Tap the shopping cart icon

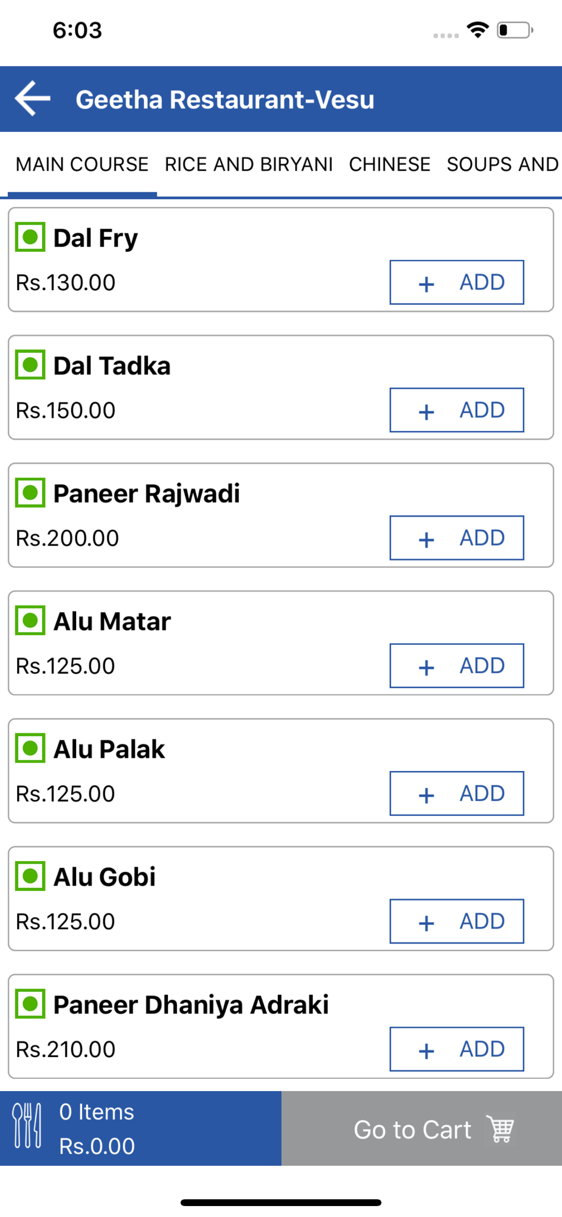pos(500,1129)
